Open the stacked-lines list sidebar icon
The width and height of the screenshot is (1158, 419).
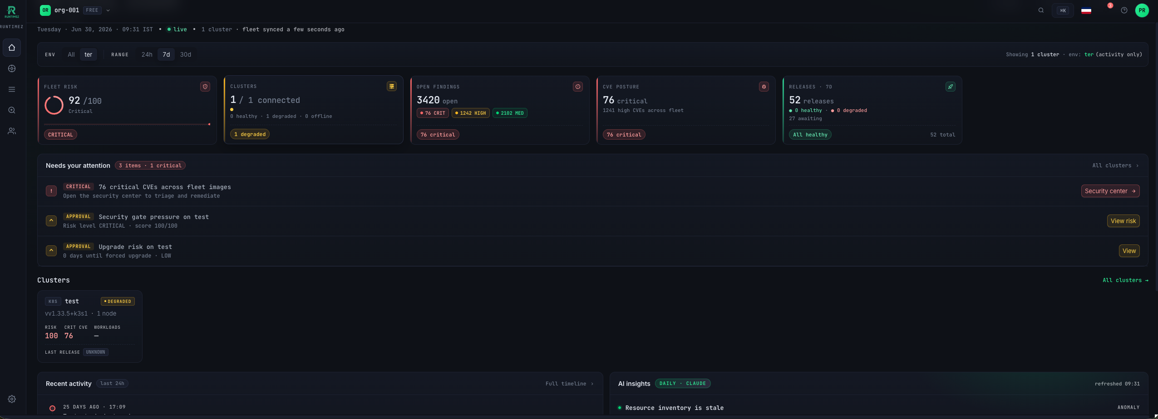[x=12, y=89]
